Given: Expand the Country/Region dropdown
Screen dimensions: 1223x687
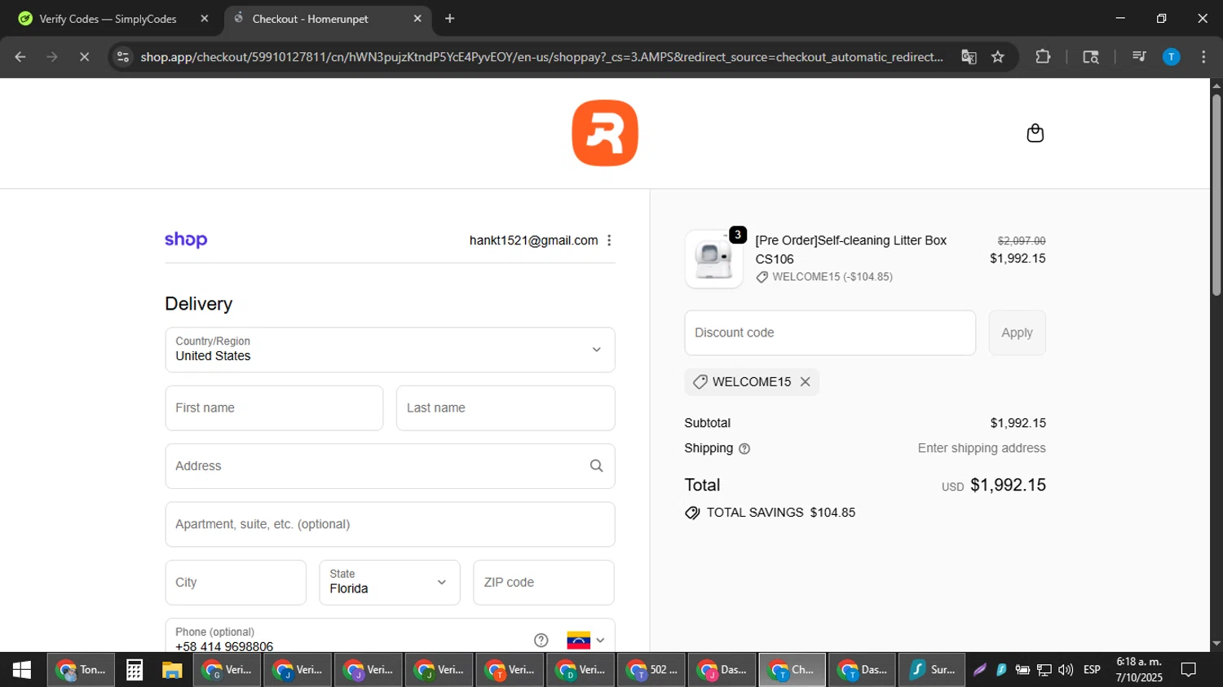Looking at the screenshot, I should tap(390, 350).
